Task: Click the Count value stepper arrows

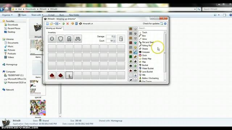Action: (115, 41)
